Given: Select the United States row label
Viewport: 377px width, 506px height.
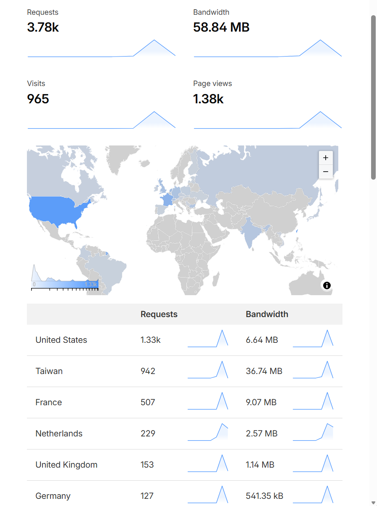Looking at the screenshot, I should coord(61,340).
